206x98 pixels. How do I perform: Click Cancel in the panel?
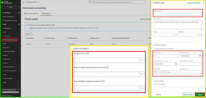pyautogui.click(x=158, y=94)
